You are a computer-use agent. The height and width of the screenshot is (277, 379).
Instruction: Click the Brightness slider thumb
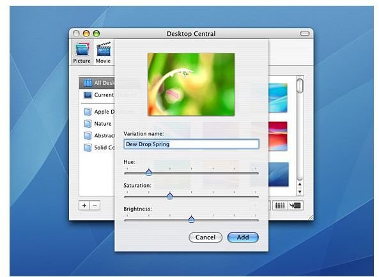pyautogui.click(x=192, y=219)
